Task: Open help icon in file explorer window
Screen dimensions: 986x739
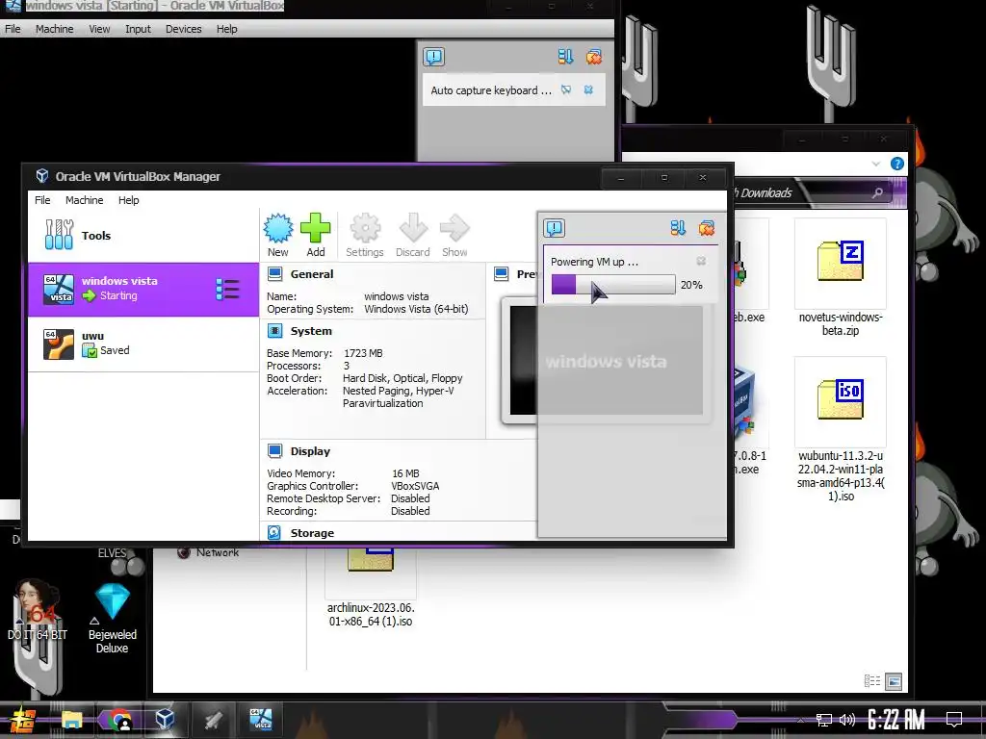Action: 897,164
